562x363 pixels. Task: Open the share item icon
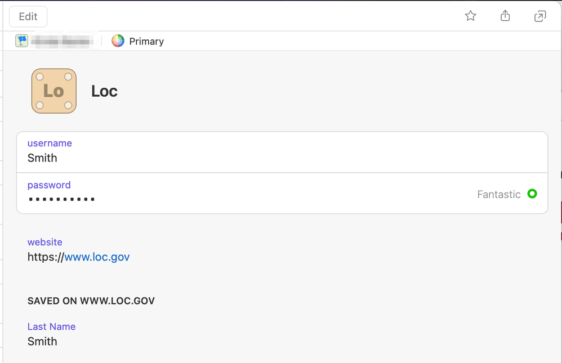505,16
